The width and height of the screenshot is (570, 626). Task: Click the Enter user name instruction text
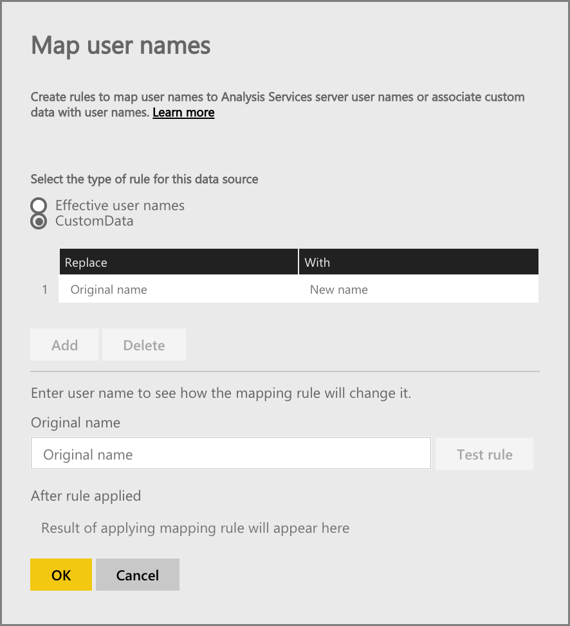point(221,393)
